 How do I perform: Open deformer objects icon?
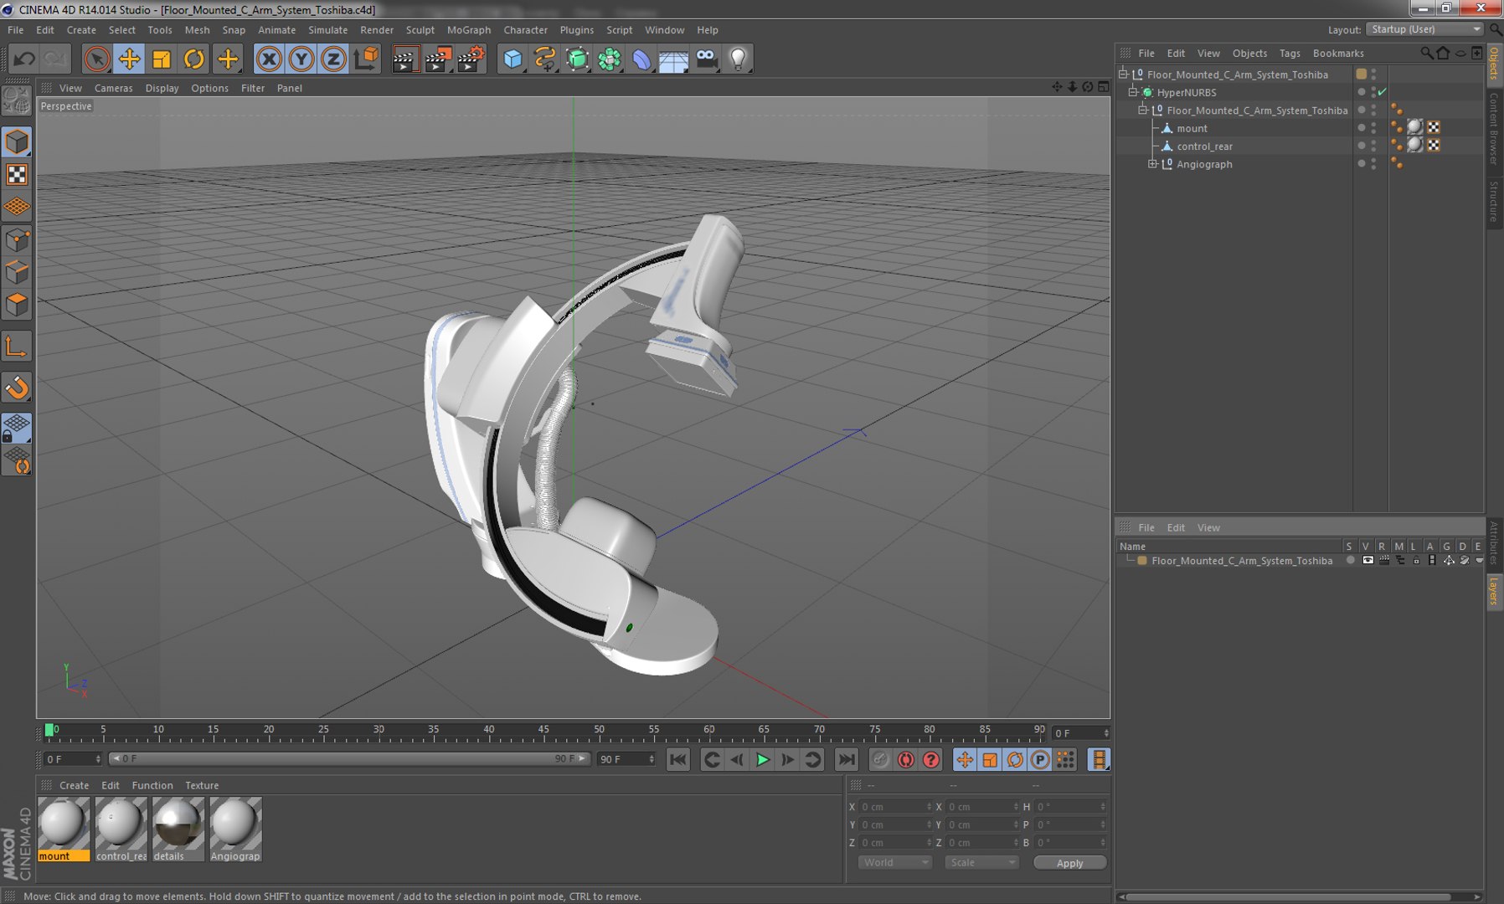pyautogui.click(x=641, y=59)
